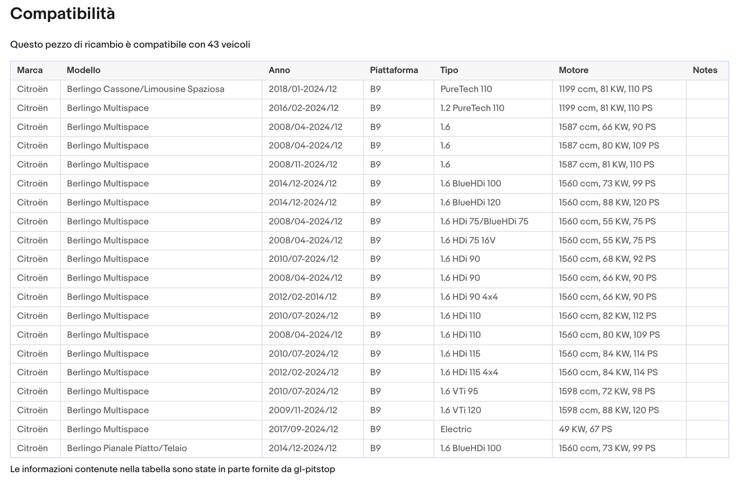Click the Anno column header
This screenshot has height=485, width=739.
(x=279, y=70)
